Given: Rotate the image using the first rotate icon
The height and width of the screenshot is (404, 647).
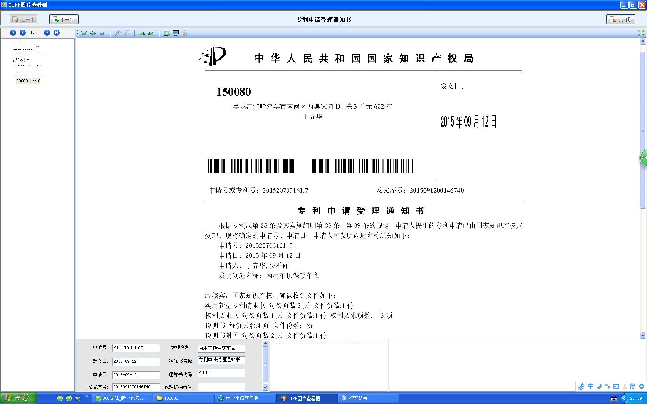Looking at the screenshot, I should pos(142,33).
